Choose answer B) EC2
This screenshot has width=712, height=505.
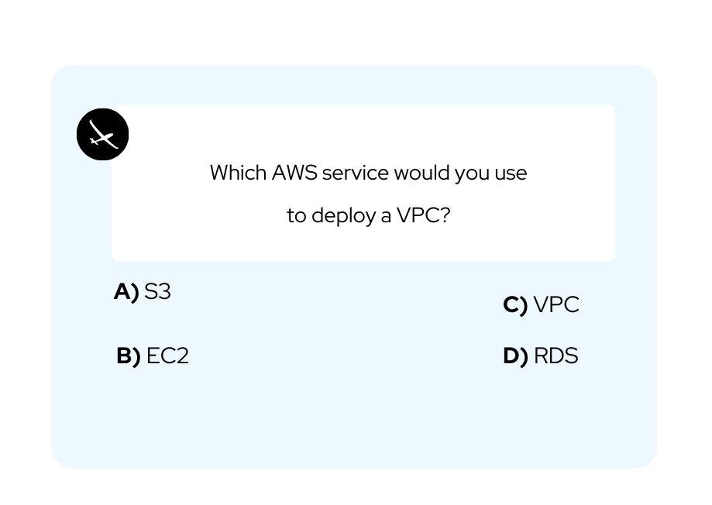pos(152,356)
